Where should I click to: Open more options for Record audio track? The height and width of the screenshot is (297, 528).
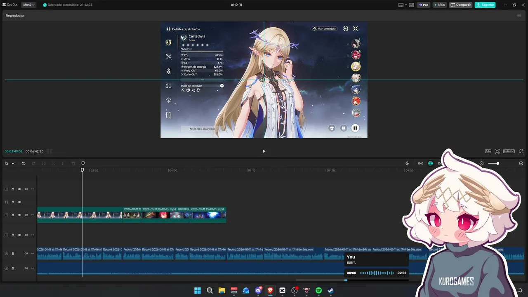[33, 253]
